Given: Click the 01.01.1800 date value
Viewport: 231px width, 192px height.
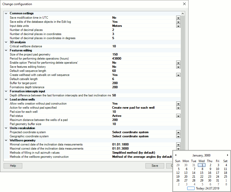Looking at the screenshot, I should pos(120,144).
